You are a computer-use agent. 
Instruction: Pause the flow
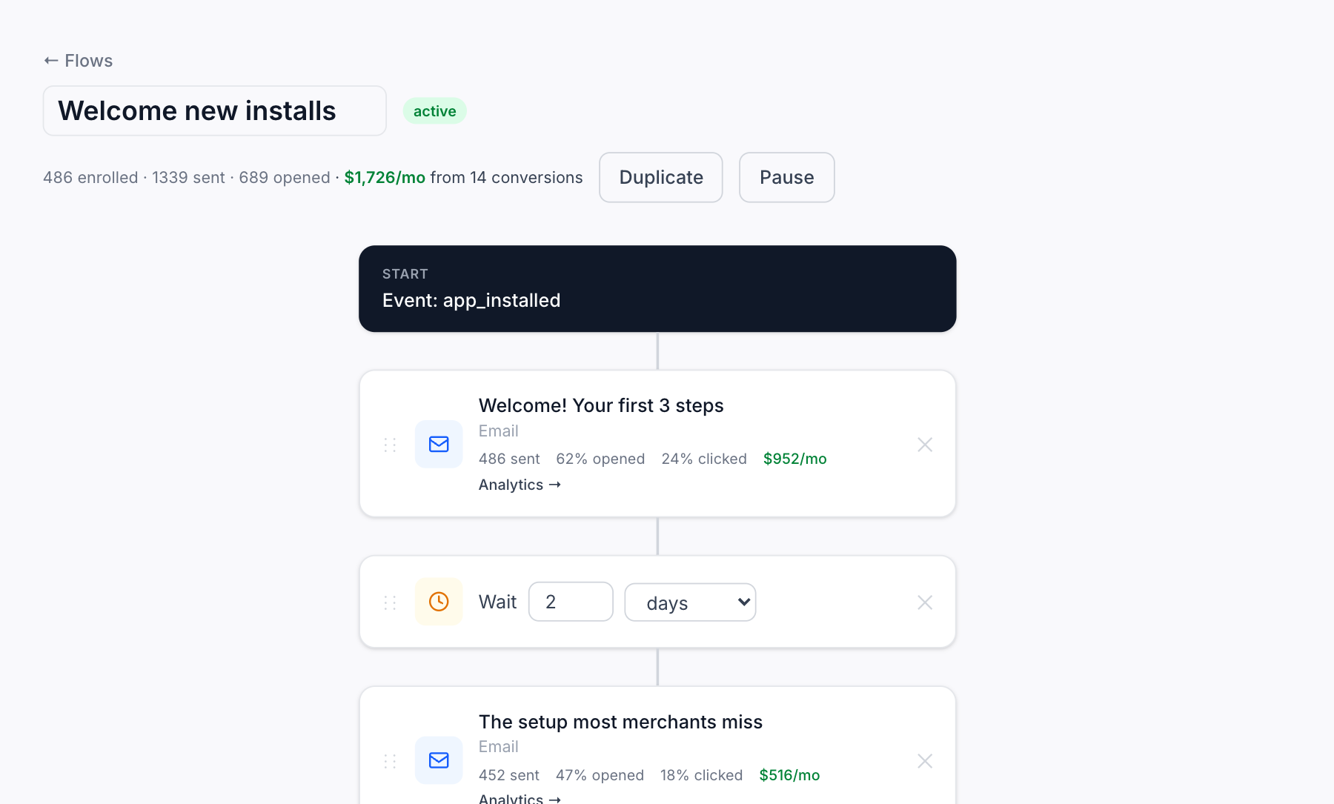click(x=786, y=177)
